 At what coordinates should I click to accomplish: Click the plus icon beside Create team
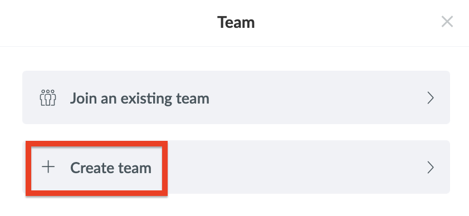coord(48,166)
